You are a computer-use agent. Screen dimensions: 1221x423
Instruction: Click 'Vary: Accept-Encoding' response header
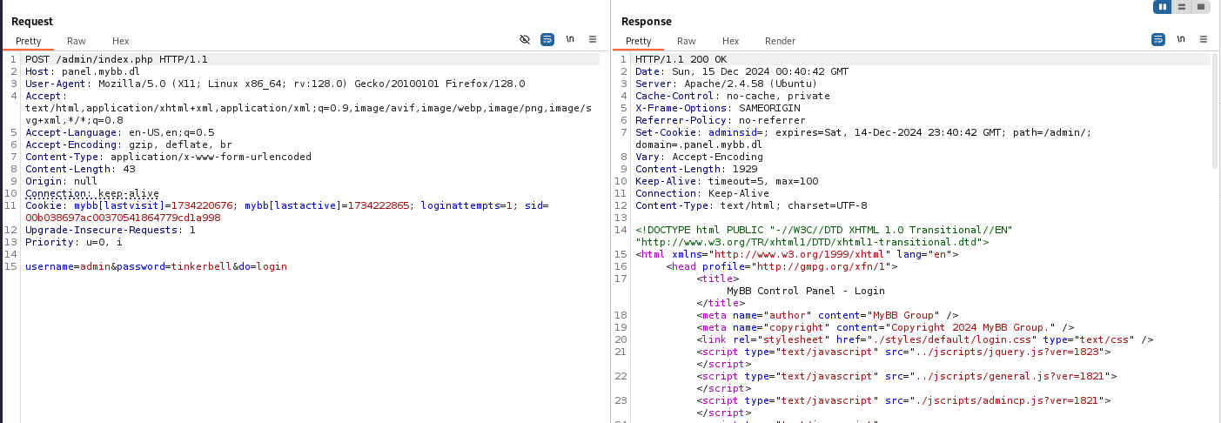tap(697, 157)
